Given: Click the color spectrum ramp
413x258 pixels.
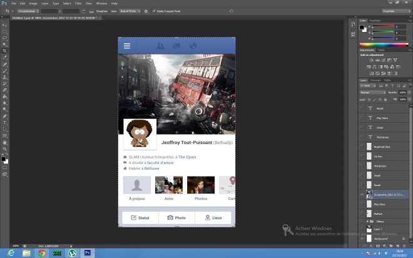Looking at the screenshot, I should click(x=384, y=45).
